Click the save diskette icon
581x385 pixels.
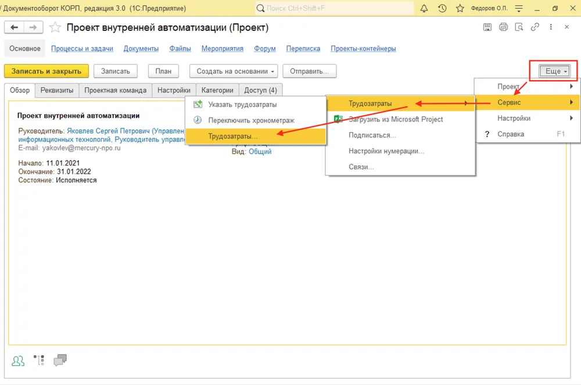point(487,27)
